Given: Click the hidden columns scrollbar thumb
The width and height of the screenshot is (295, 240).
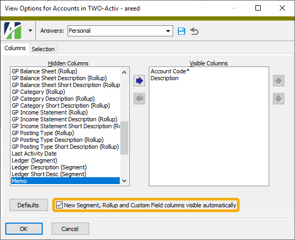Looking at the screenshot, I should 124,138.
